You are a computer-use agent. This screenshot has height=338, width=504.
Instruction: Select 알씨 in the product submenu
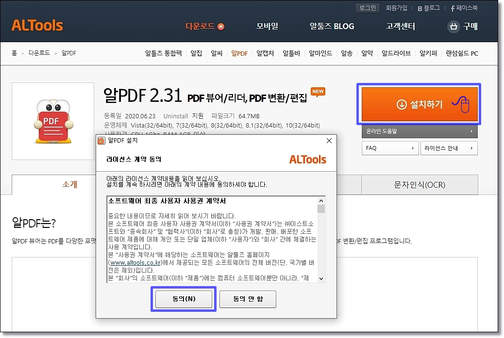pos(217,53)
